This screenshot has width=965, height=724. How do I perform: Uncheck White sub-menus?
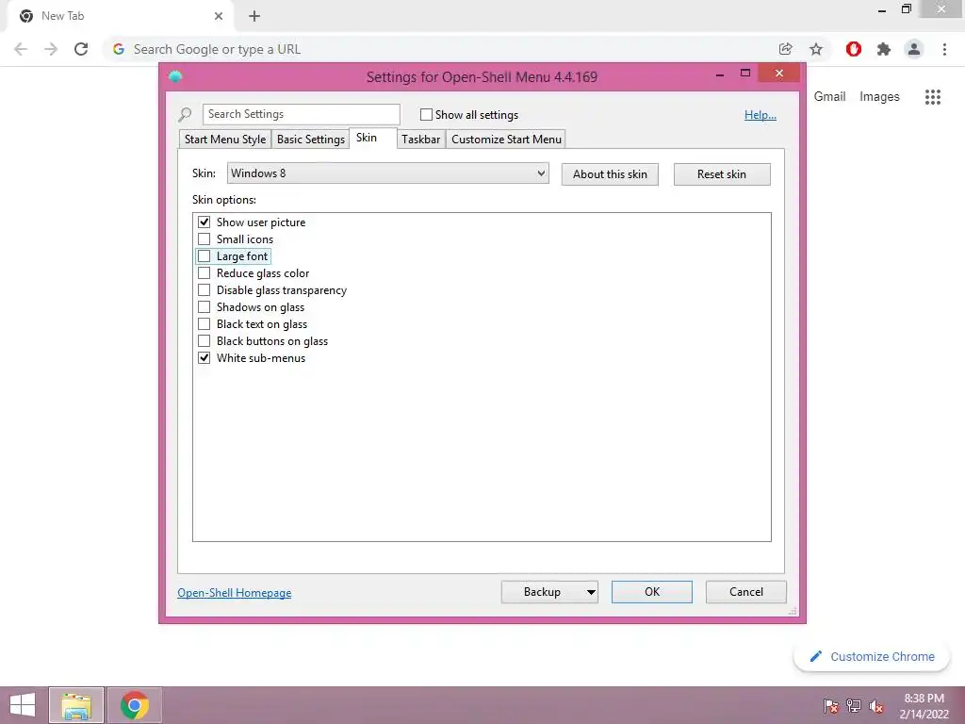click(204, 357)
